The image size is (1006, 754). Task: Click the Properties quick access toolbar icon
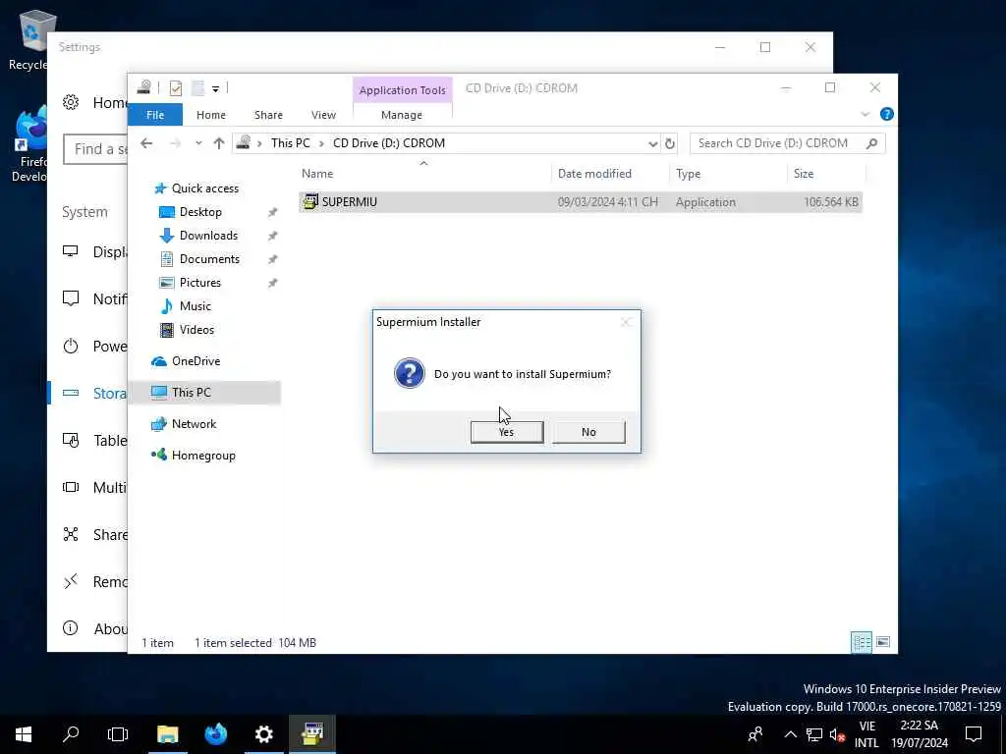pyautogui.click(x=175, y=87)
